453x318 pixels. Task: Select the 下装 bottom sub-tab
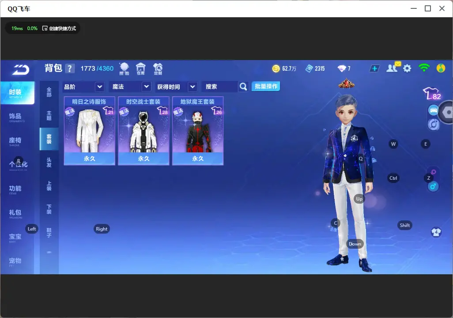pos(49,209)
